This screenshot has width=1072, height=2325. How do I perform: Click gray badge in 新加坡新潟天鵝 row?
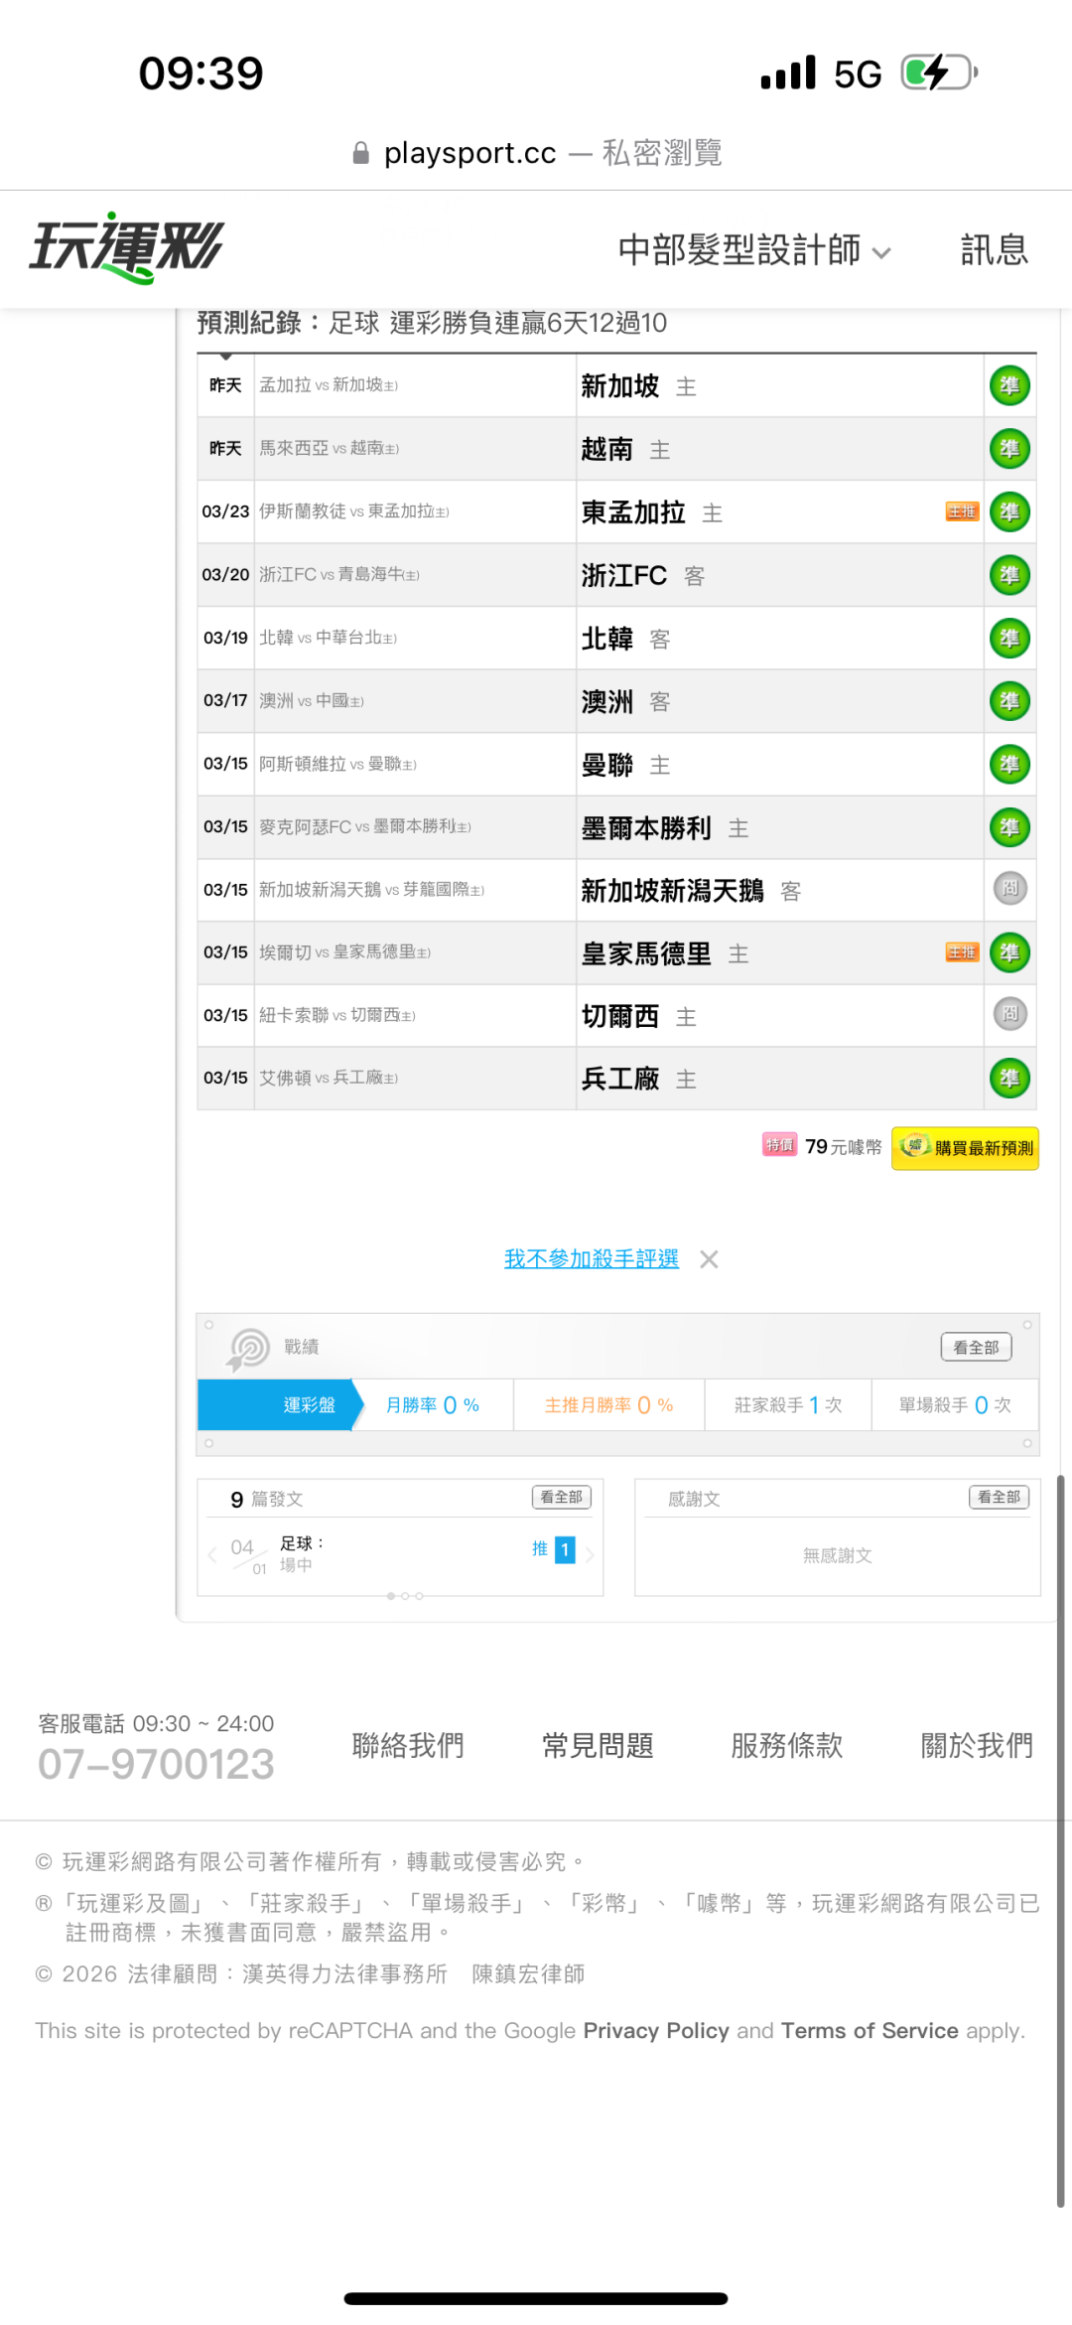[1009, 888]
